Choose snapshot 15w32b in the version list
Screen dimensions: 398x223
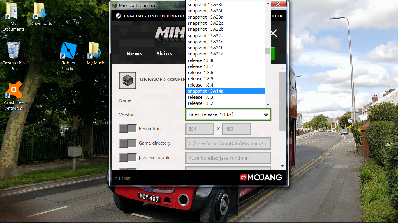225,29
